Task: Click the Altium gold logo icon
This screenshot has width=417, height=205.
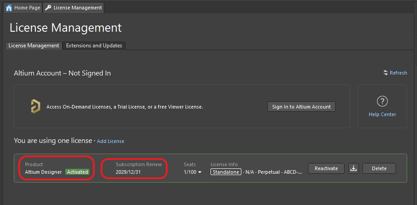Action: pos(36,106)
